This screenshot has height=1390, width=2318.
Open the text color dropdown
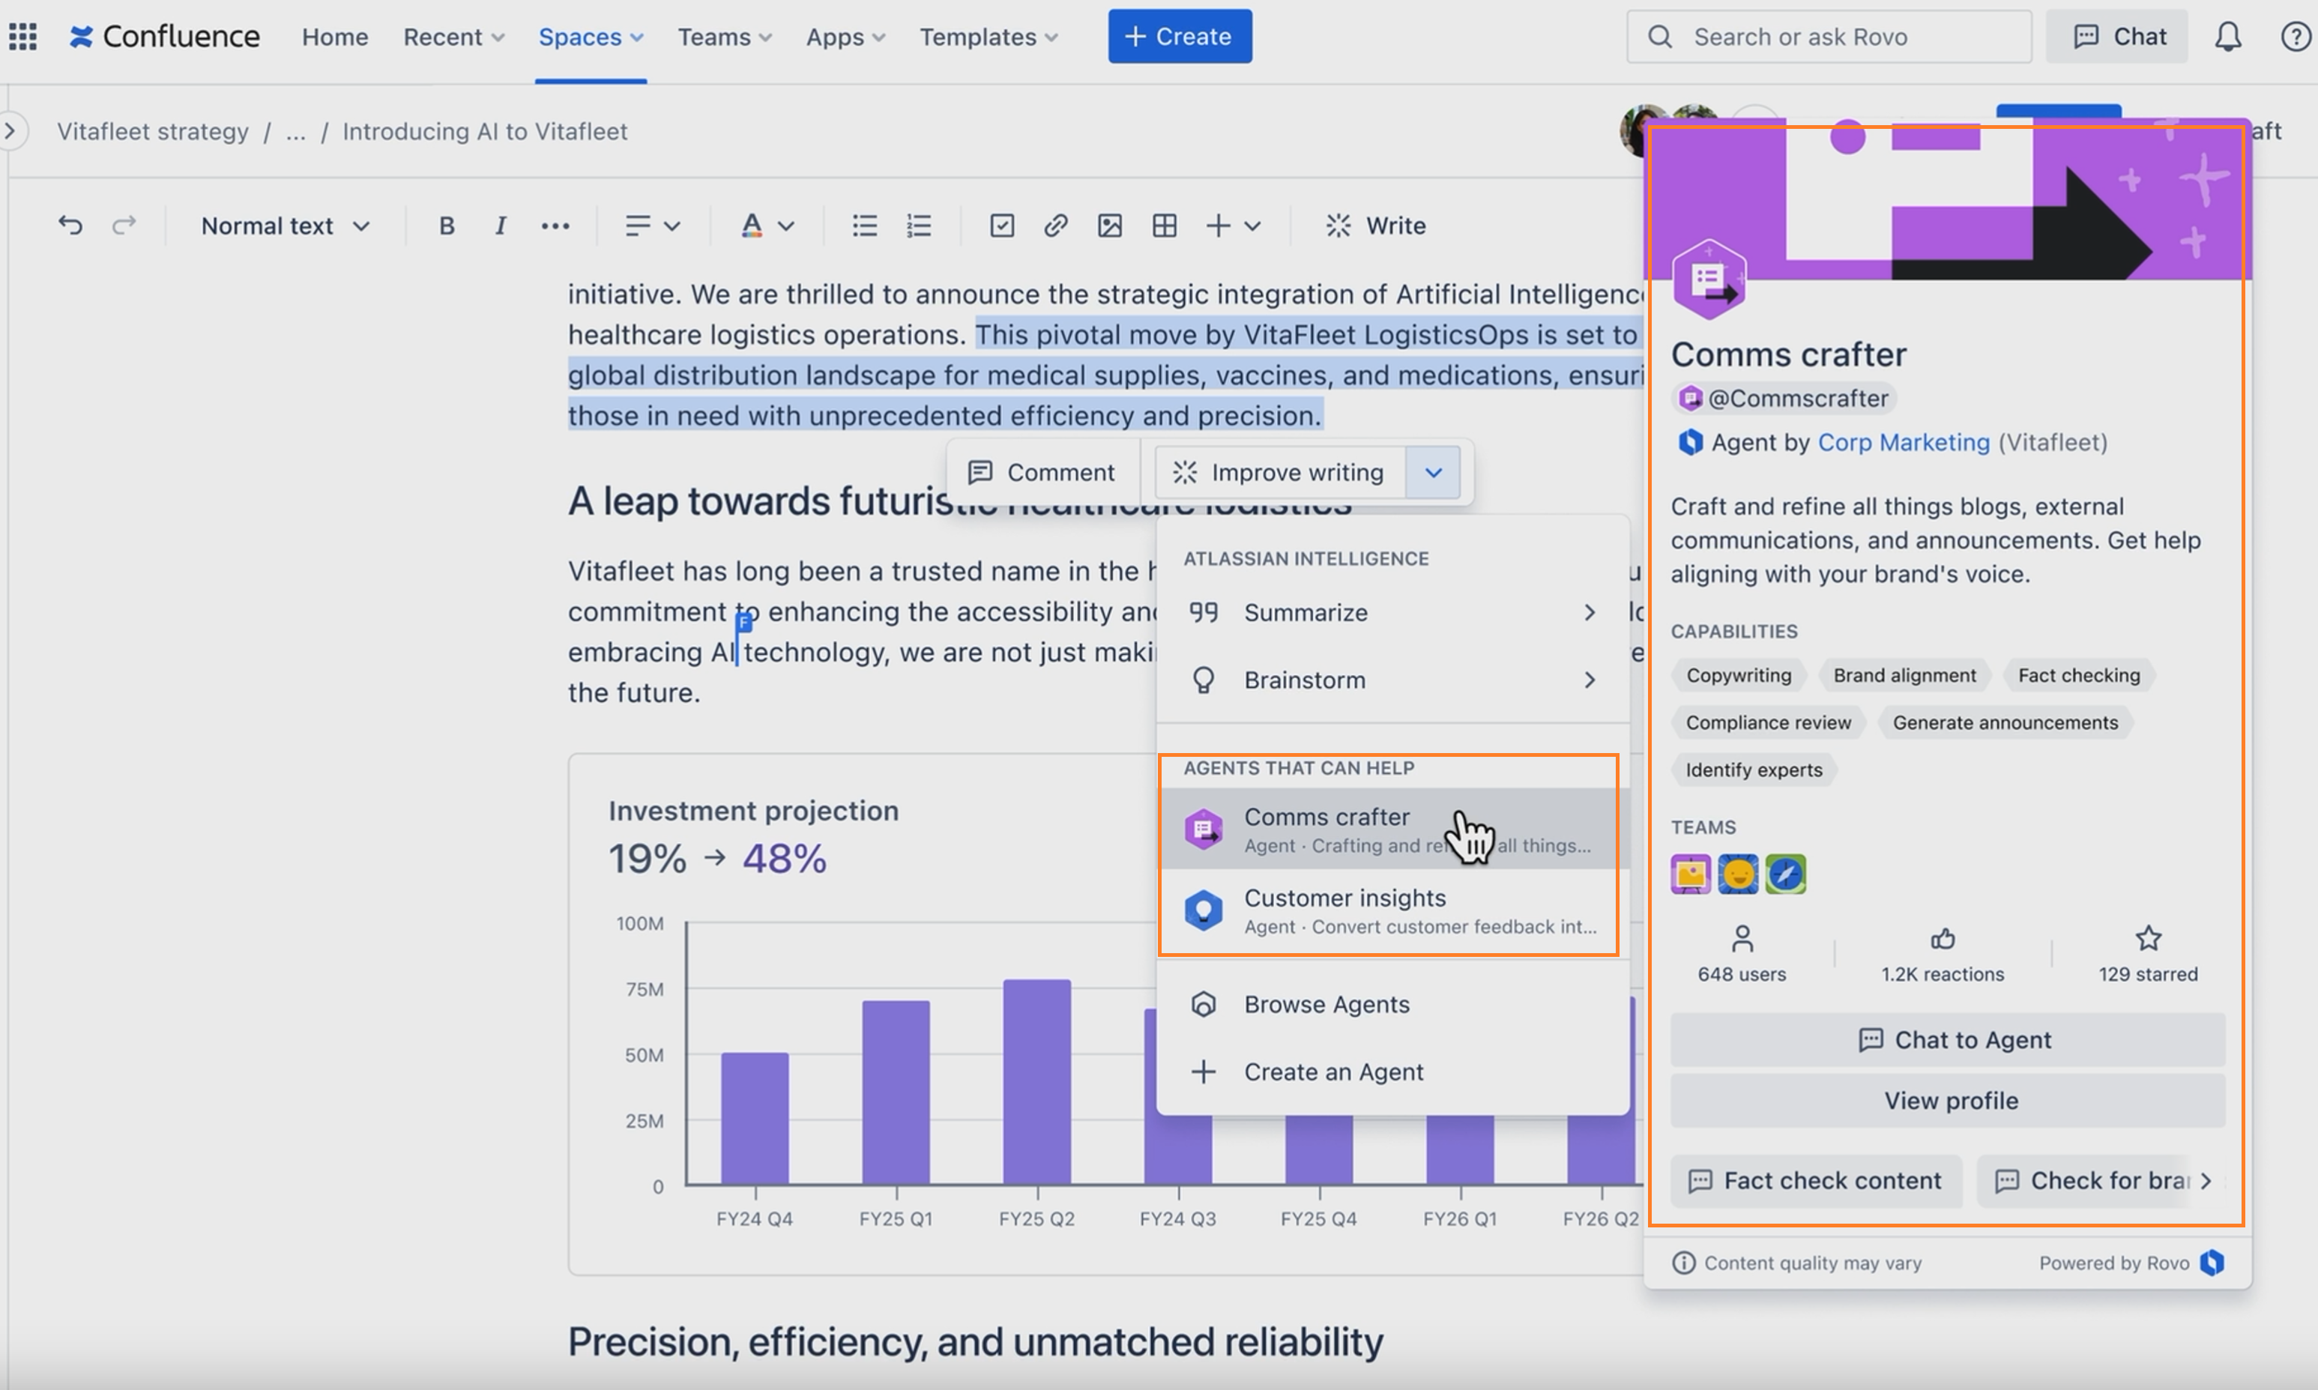tap(767, 226)
